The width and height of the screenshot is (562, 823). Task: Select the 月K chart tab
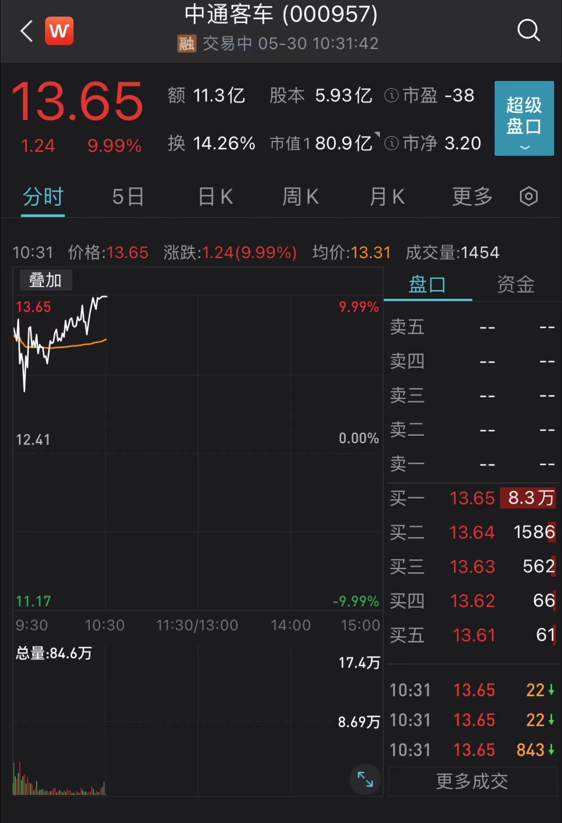(387, 196)
